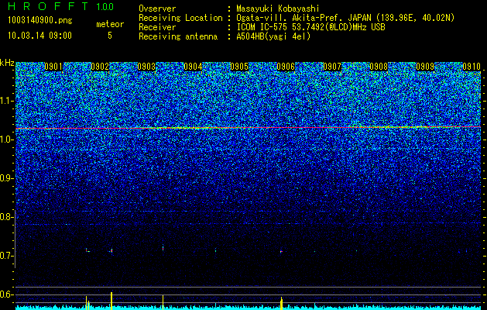Click the 'meteor' counter label
Viewport: 487px width, 310px height.
tap(110, 24)
